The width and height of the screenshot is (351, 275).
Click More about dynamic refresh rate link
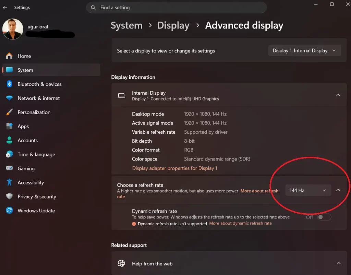[x=240, y=223]
